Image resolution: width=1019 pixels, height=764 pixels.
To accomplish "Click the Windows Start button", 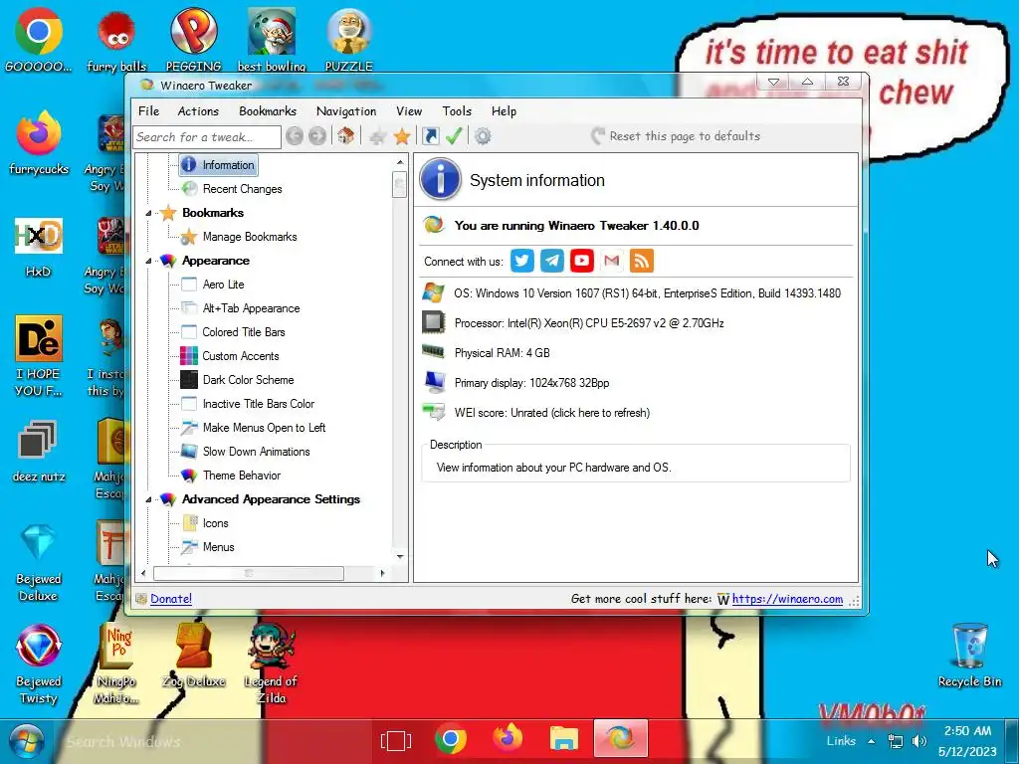I will pos(26,741).
